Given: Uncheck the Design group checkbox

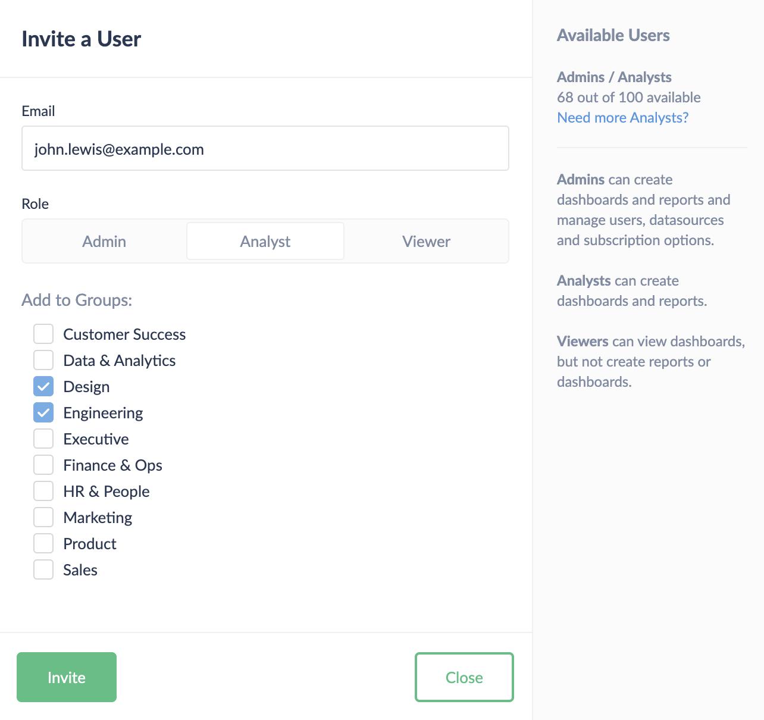Looking at the screenshot, I should click(43, 386).
